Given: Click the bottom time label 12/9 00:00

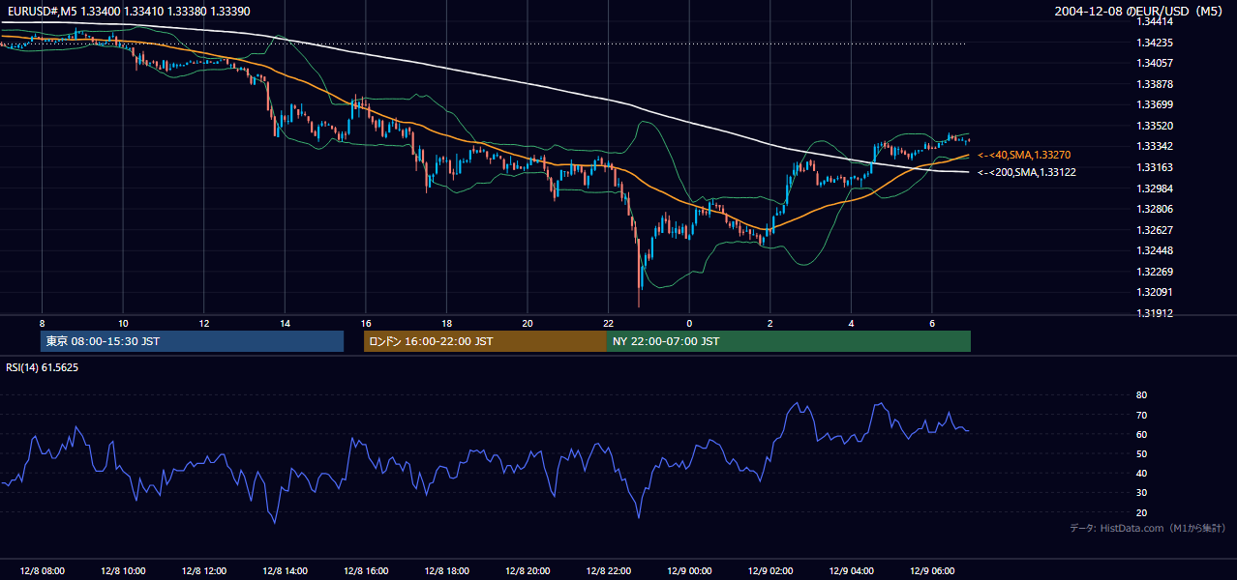Looking at the screenshot, I should pos(689,571).
